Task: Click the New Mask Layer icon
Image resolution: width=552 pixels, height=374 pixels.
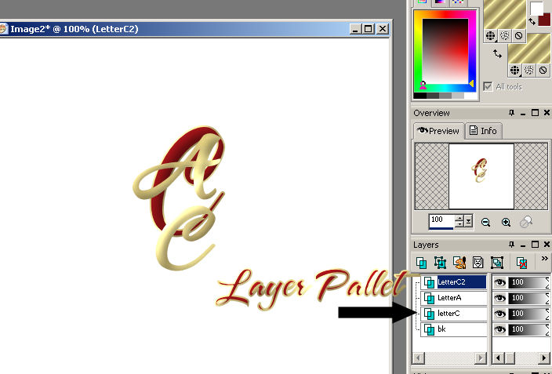Action: click(478, 263)
